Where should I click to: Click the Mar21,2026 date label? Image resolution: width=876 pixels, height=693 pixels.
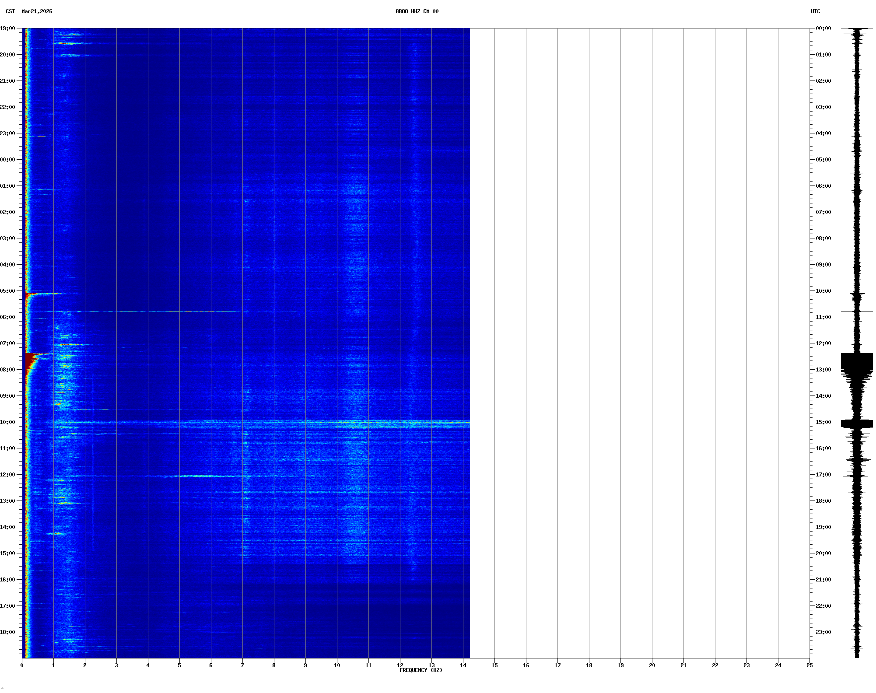[37, 11]
